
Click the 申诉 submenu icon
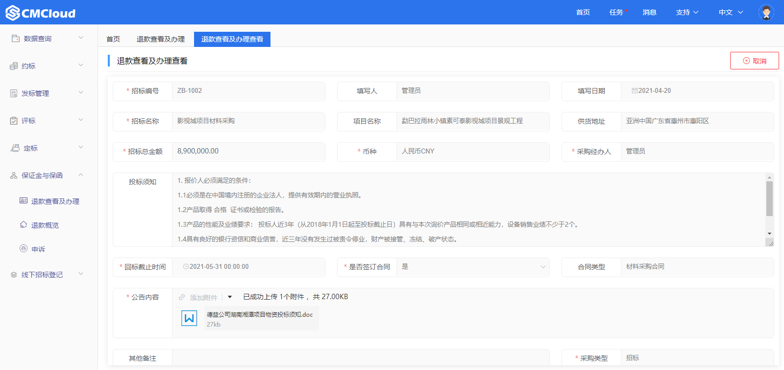click(x=24, y=248)
